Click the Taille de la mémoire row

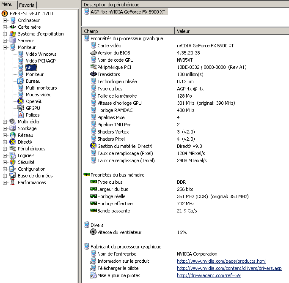186,96
